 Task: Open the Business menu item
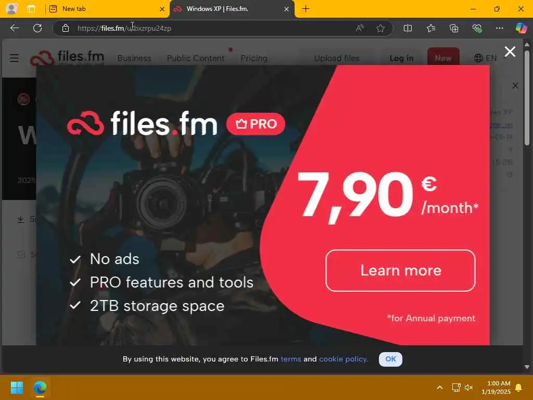(x=134, y=58)
